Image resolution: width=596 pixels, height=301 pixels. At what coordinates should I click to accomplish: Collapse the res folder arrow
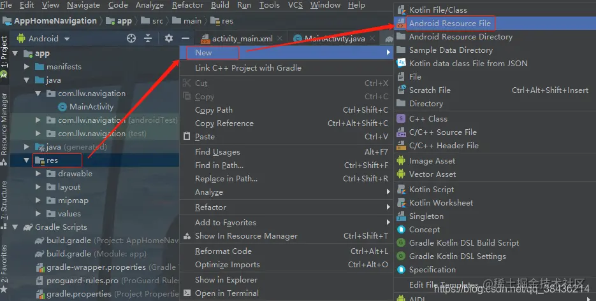[x=26, y=160]
